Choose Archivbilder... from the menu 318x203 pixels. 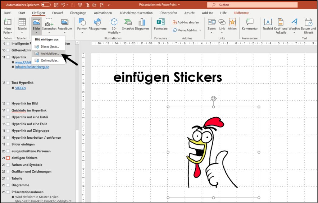pos(48,53)
